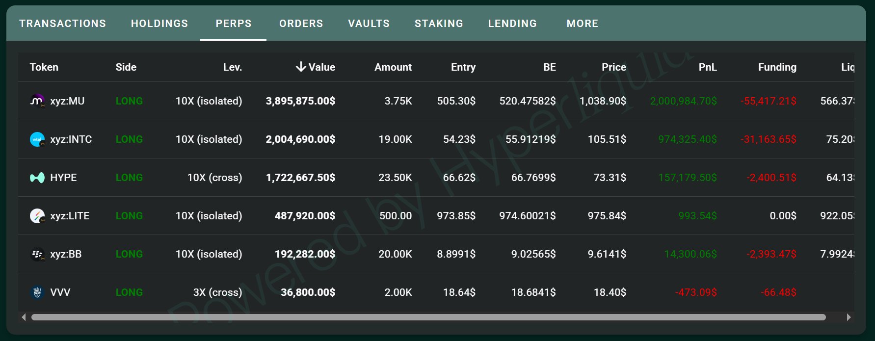Click the 3X (cross) leverage cell
This screenshot has width=875, height=341.
(217, 292)
